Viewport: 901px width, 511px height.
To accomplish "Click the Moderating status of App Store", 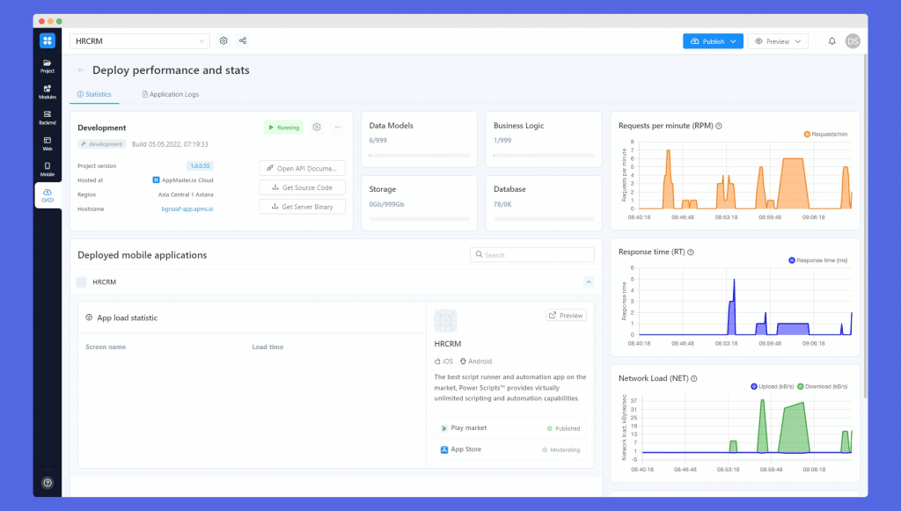I will pos(560,449).
